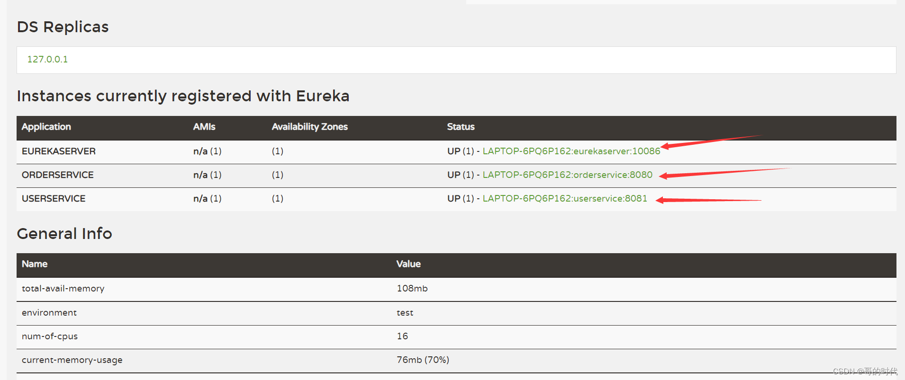Click the Name header in General Info
Image resolution: width=905 pixels, height=380 pixels.
[35, 264]
